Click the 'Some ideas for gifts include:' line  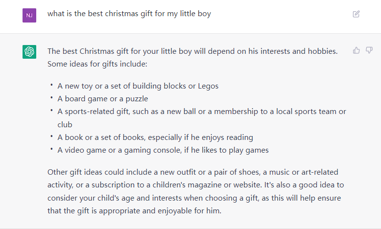(97, 64)
